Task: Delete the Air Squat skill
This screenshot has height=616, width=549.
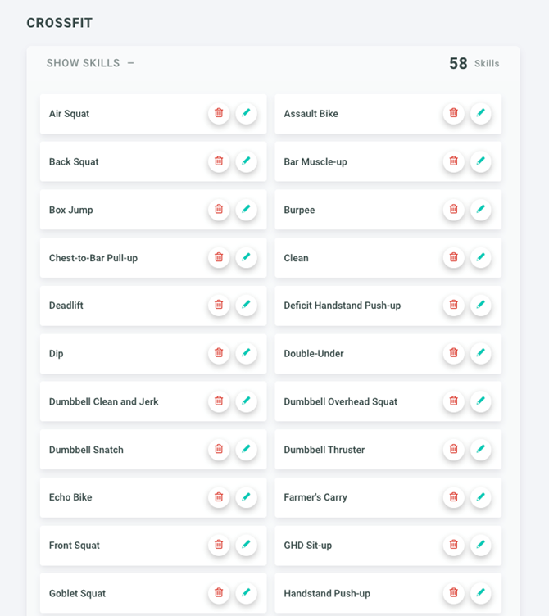Action: pyautogui.click(x=219, y=114)
